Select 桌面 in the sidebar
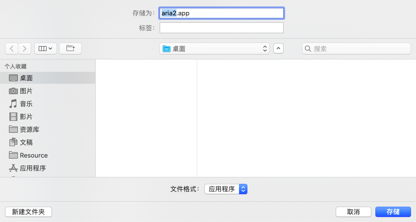Viewport: 416px width, 222px height. pos(26,78)
